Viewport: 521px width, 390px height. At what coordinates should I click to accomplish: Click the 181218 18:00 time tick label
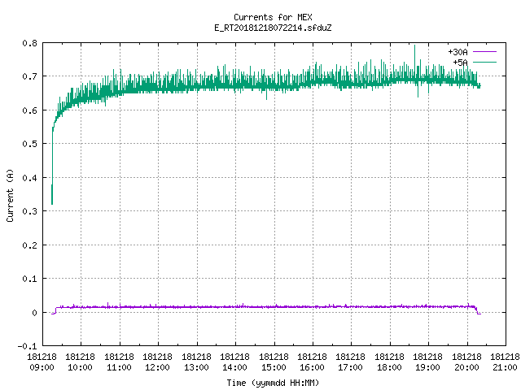(x=389, y=362)
